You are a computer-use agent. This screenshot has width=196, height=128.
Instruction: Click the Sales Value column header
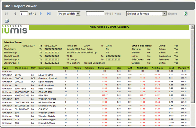click(104, 68)
